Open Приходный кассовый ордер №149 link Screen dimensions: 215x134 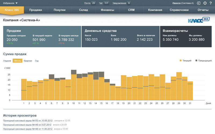tap(28, 125)
